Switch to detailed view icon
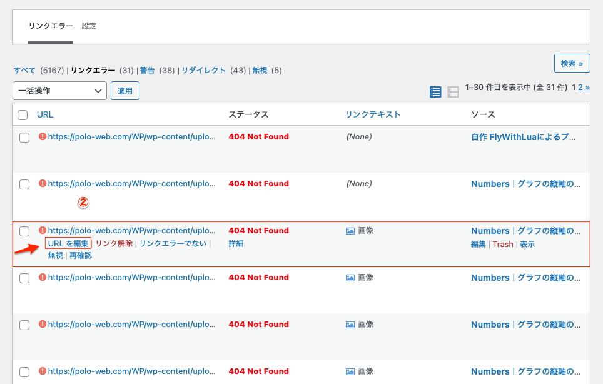The height and width of the screenshot is (384, 603). tap(454, 92)
